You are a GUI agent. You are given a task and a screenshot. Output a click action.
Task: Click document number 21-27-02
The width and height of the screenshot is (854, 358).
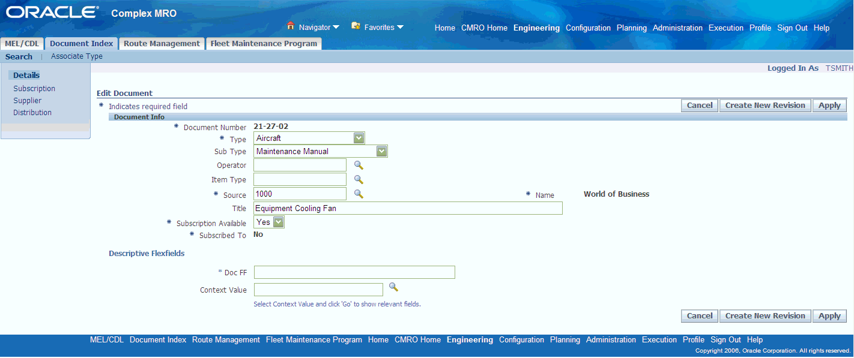tap(271, 126)
